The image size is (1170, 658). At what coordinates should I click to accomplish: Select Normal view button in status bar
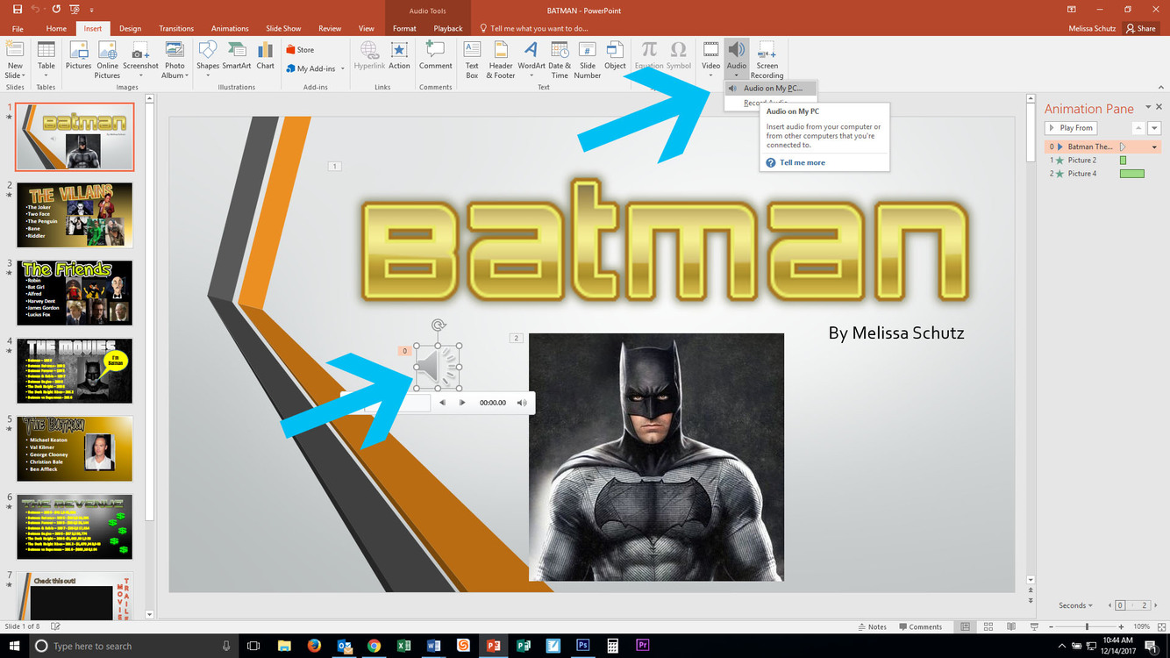click(x=966, y=626)
